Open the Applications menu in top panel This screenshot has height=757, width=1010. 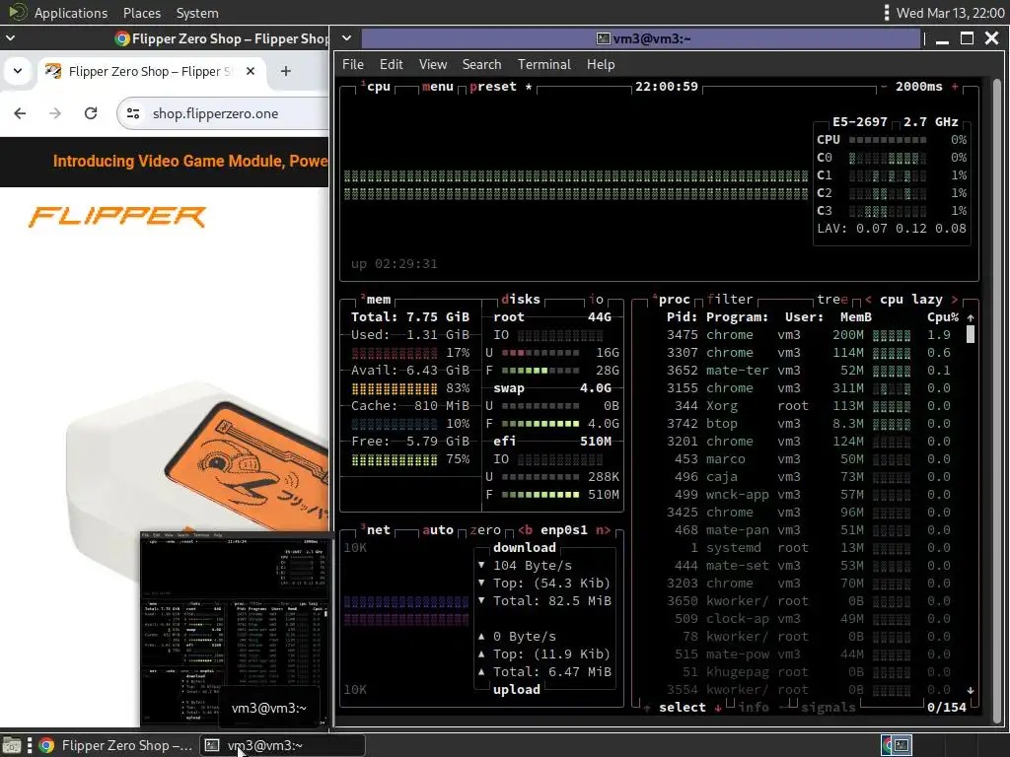[x=71, y=13]
